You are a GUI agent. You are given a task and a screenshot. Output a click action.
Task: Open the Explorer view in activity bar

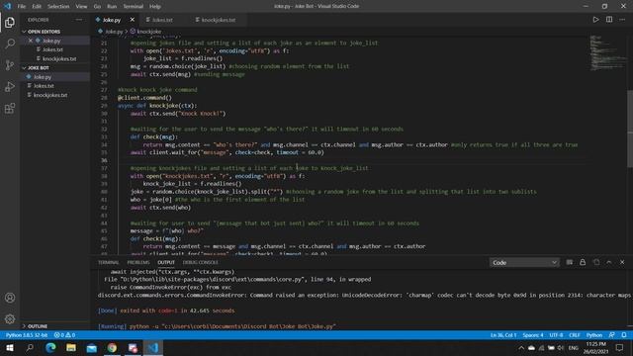click(10, 22)
